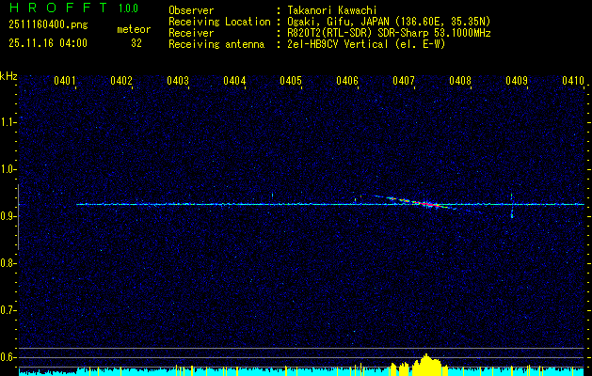
Task: Click the "Observer" field label
Action: pos(191,10)
